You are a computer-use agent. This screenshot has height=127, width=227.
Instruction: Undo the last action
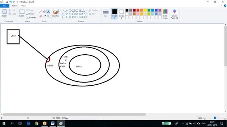[10, 2]
